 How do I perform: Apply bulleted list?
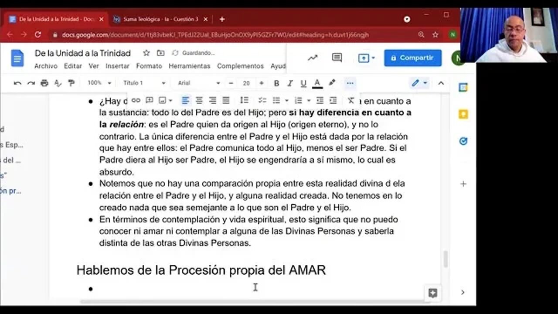point(276,100)
